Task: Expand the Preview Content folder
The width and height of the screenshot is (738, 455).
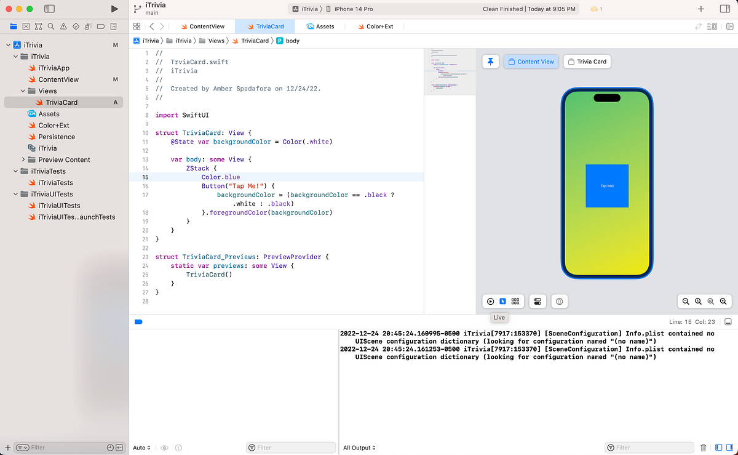Action: [x=22, y=159]
